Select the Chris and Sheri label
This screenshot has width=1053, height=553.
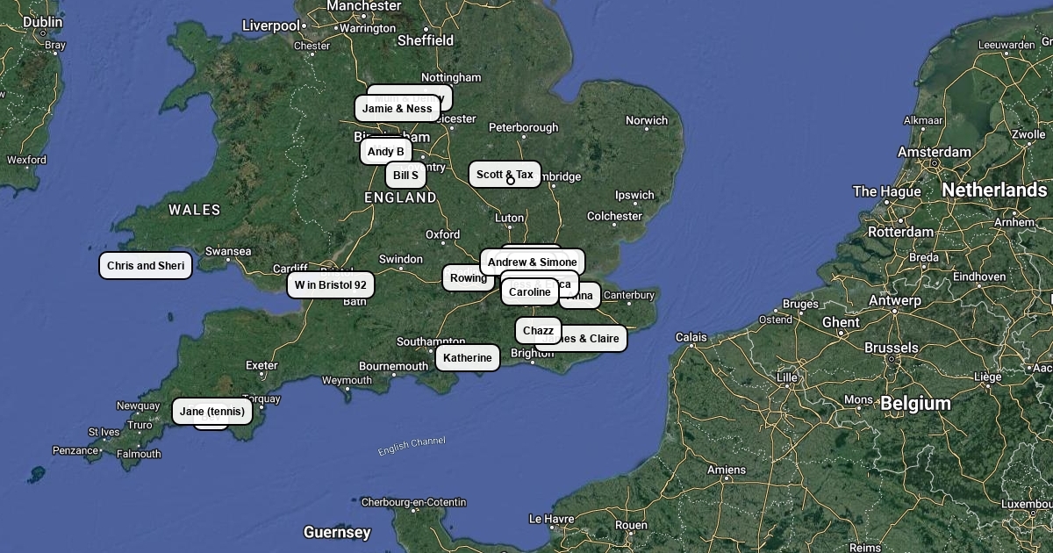click(146, 266)
